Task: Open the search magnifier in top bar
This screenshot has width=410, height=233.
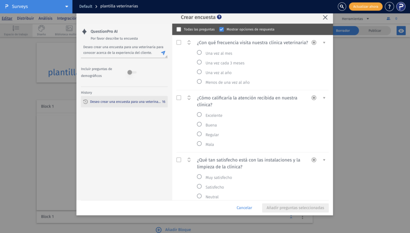Action: click(x=342, y=6)
